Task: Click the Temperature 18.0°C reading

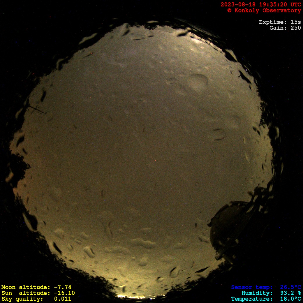Action: [266, 299]
